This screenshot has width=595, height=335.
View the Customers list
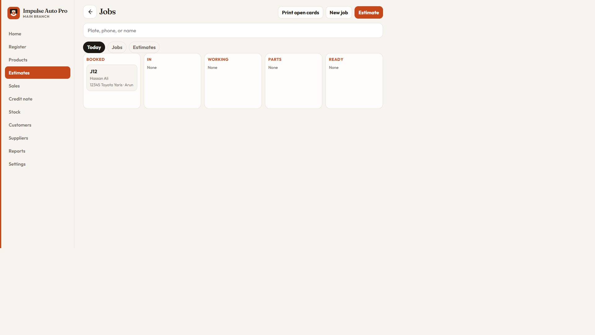[37, 125]
